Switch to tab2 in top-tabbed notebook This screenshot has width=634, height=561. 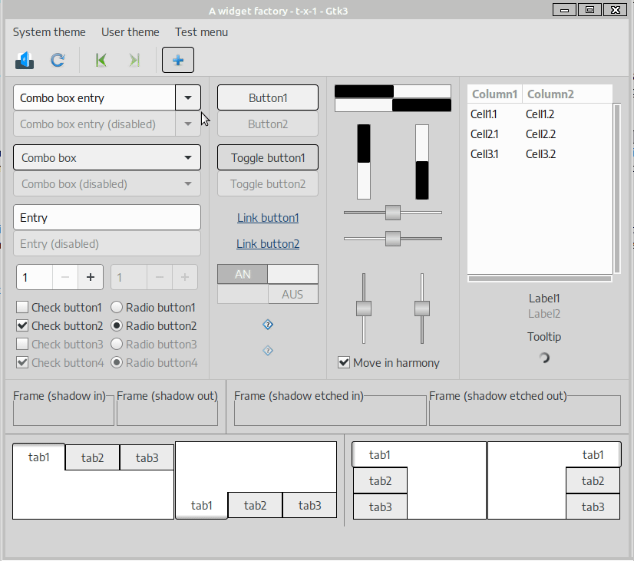click(x=93, y=457)
